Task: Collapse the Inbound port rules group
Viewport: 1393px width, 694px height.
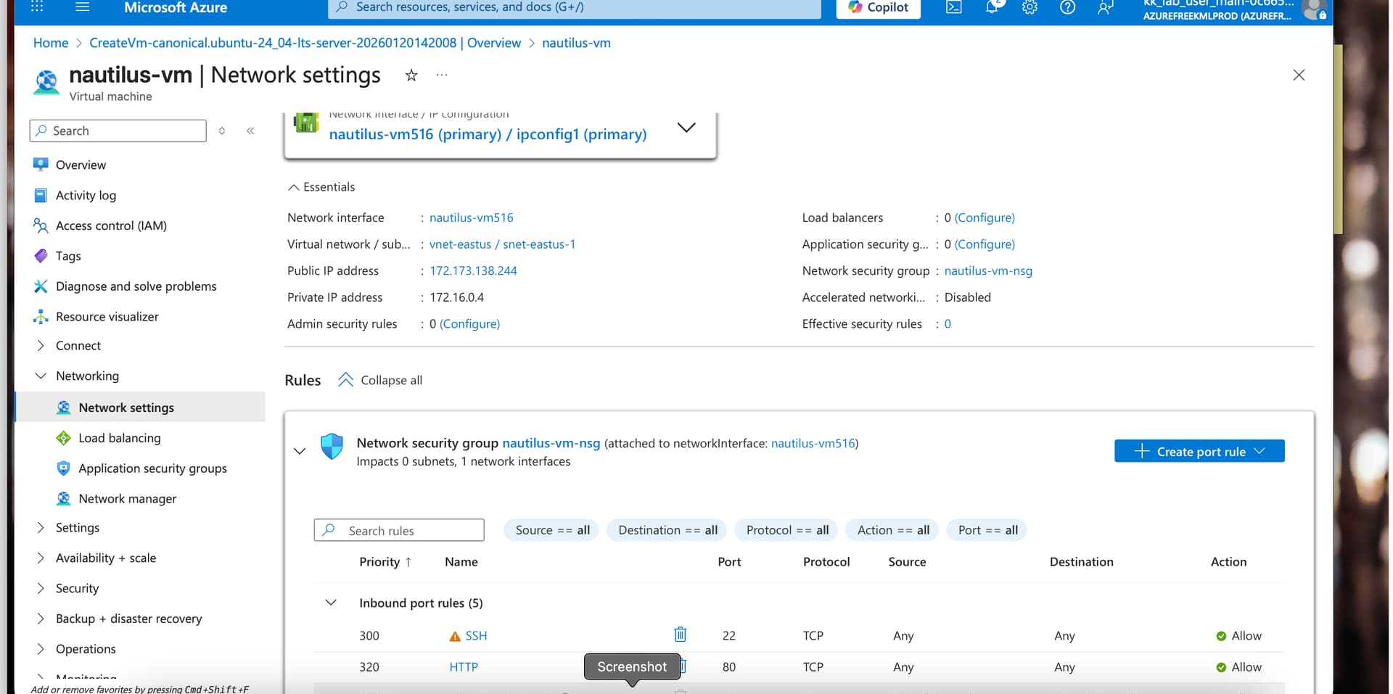Action: (x=331, y=603)
